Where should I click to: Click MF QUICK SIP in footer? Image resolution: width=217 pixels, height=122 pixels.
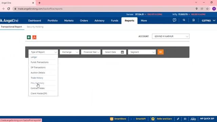click(207, 119)
